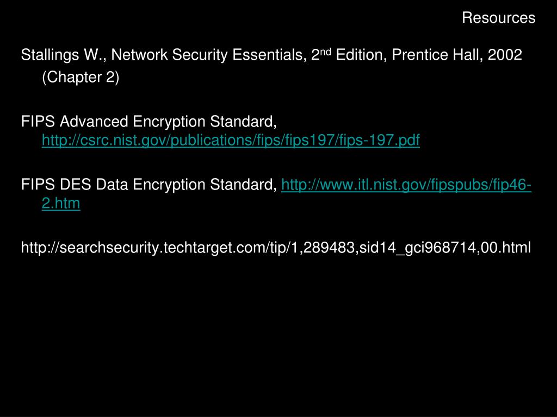The width and height of the screenshot is (557, 417).
Task: Click the searchsecurity.techtarget.com URL text
Action: 276,248
